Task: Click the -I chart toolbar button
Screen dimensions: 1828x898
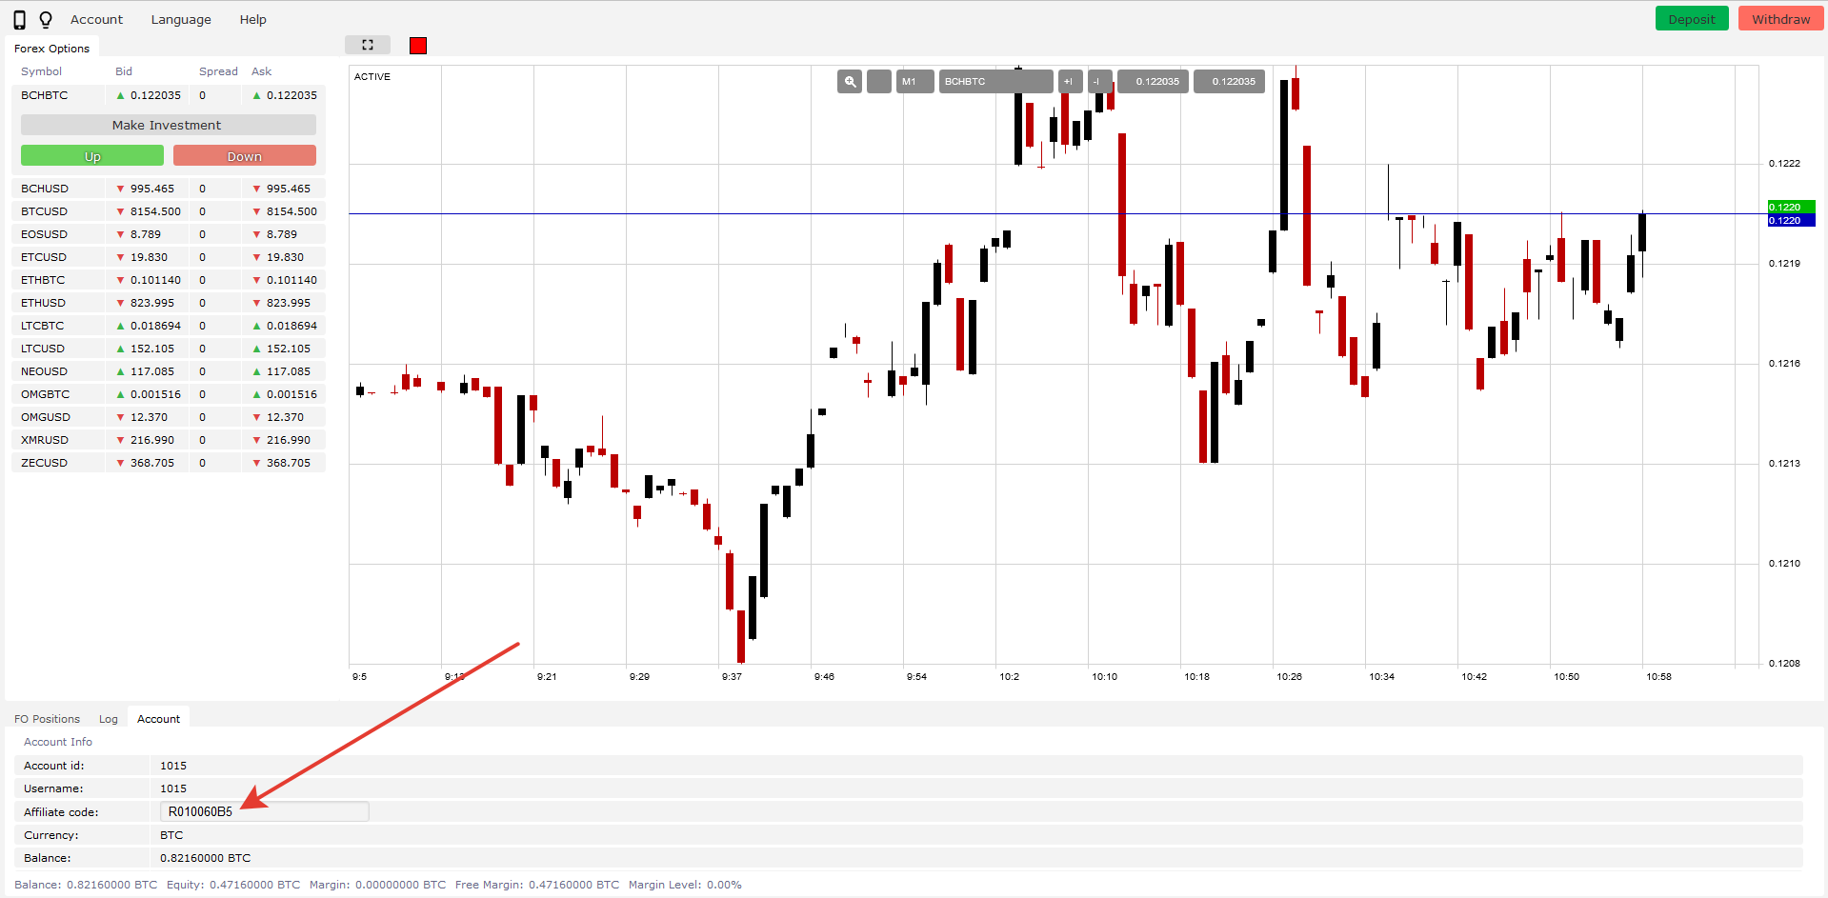Action: tap(1098, 82)
